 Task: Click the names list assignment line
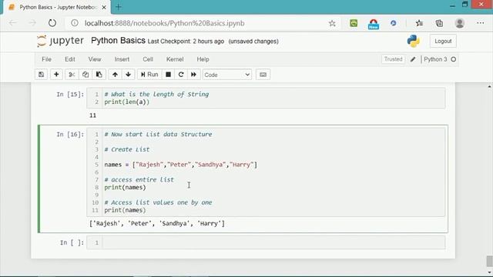click(181, 165)
